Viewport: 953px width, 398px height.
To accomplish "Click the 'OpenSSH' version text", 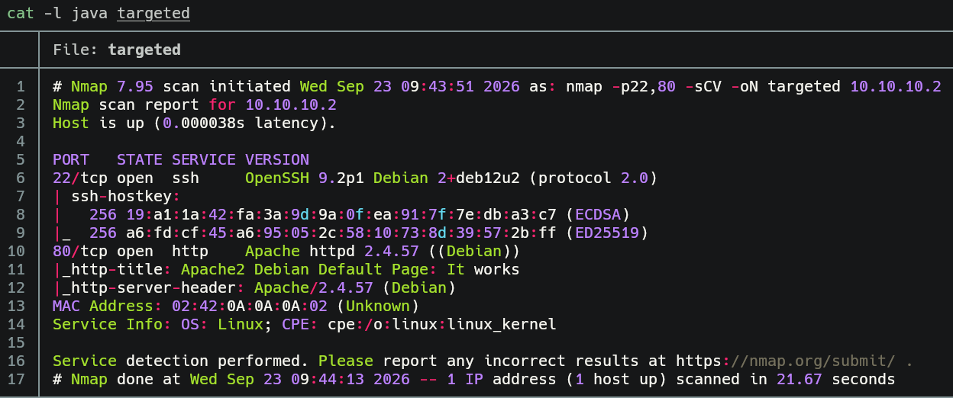I will [277, 178].
